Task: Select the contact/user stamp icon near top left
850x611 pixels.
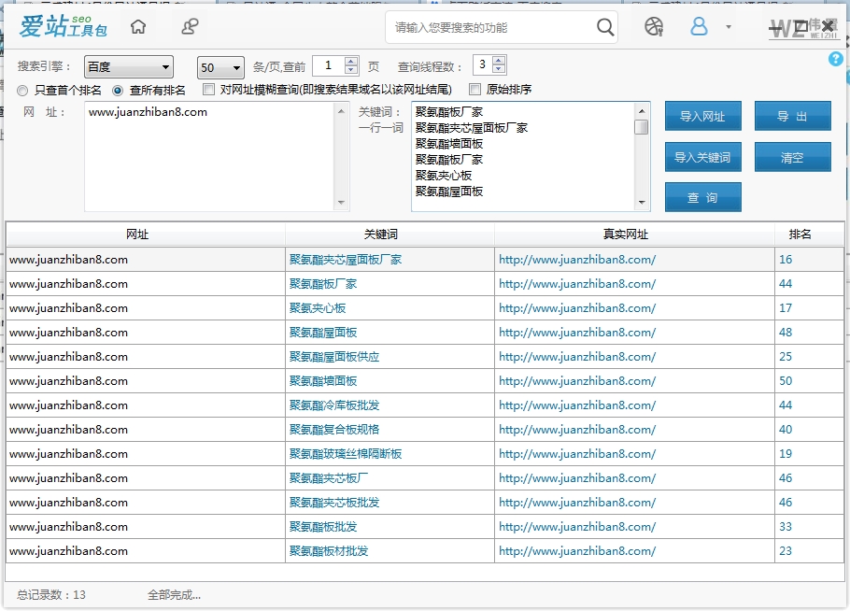Action: click(190, 27)
